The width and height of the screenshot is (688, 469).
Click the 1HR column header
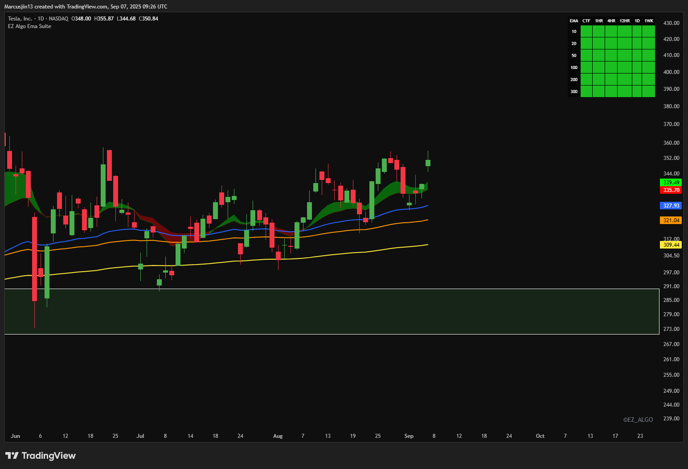tap(599, 21)
